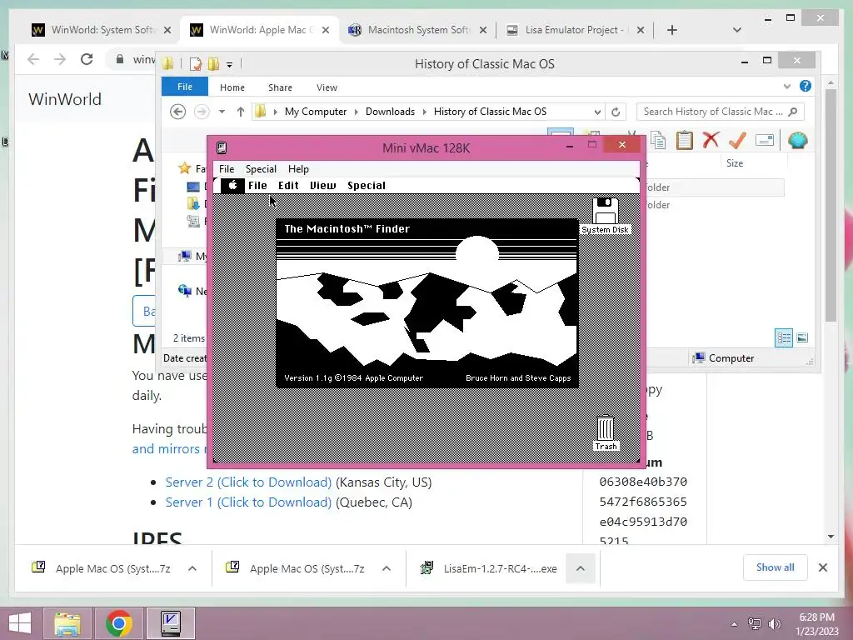Open the Windows Start button
This screenshot has height=640, width=853.
point(20,623)
